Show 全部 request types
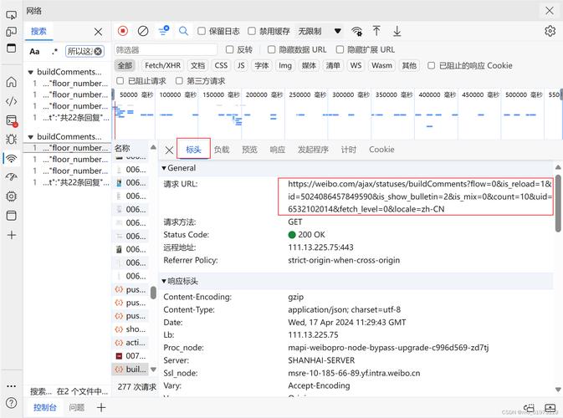The height and width of the screenshot is (418, 563). tap(125, 65)
